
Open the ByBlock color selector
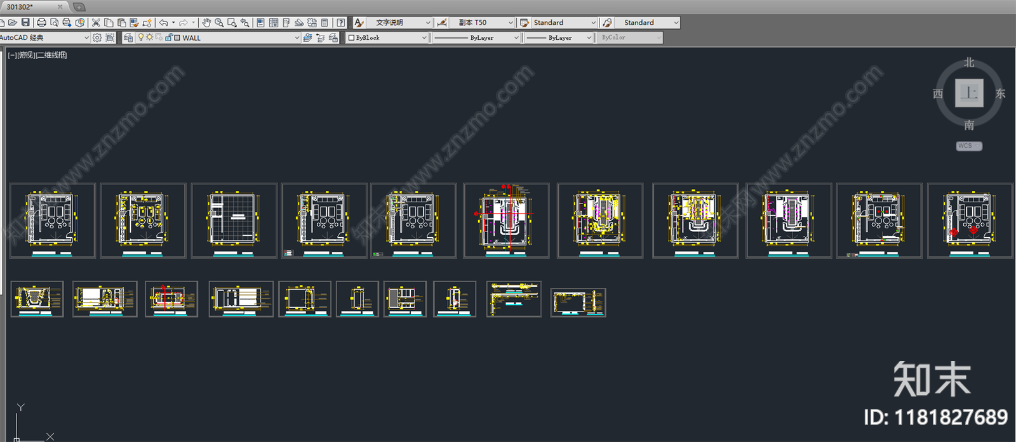pyautogui.click(x=387, y=37)
